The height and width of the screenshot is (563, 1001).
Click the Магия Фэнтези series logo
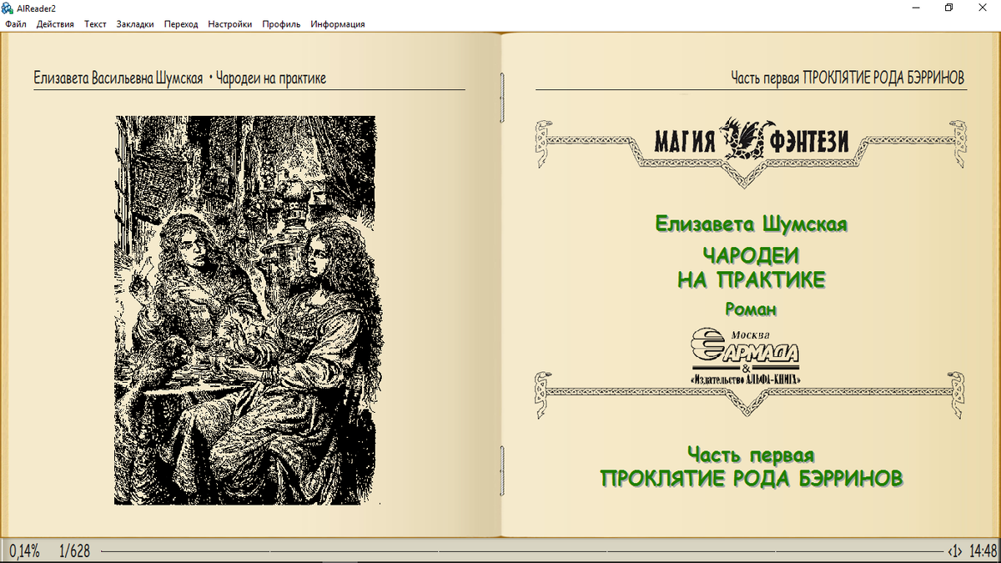[x=751, y=142]
